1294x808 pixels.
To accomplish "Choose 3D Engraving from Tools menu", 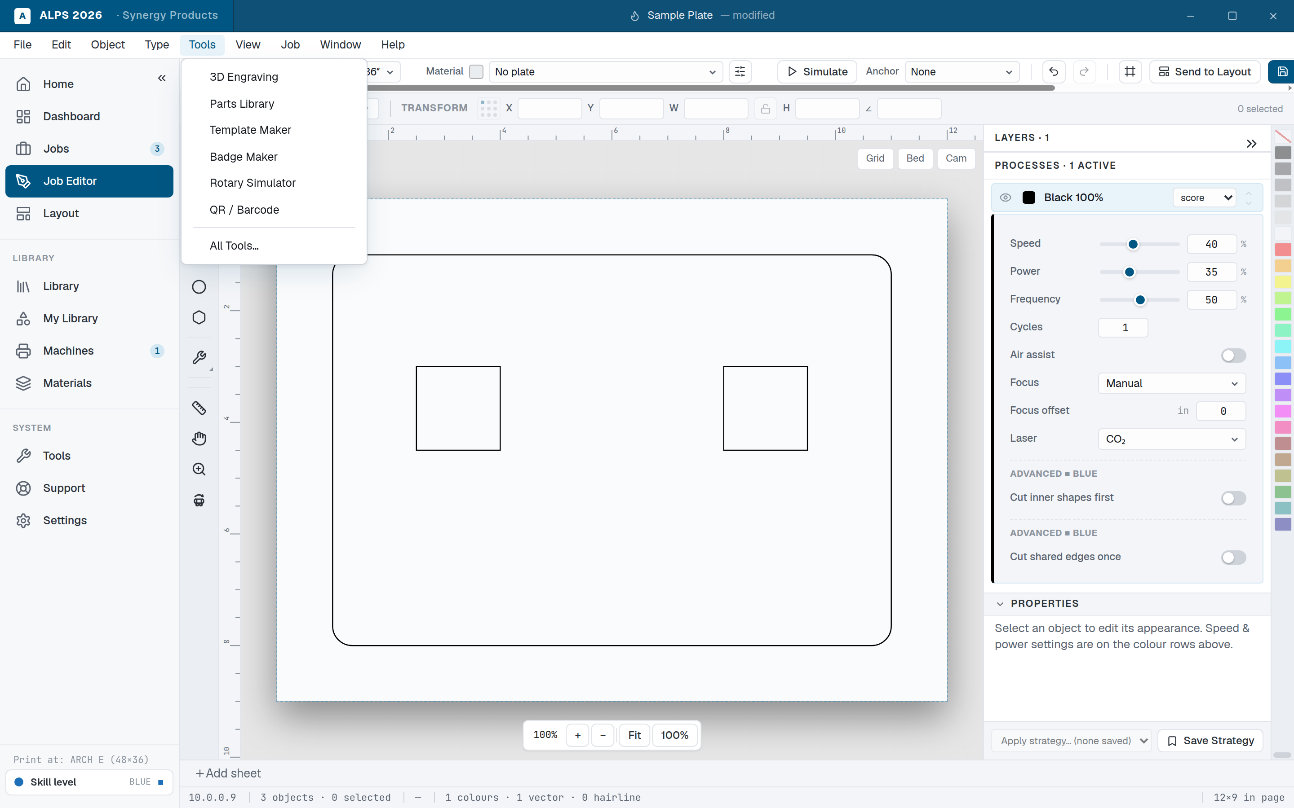I will coord(274,77).
